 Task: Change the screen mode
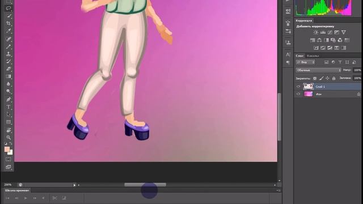9,167
